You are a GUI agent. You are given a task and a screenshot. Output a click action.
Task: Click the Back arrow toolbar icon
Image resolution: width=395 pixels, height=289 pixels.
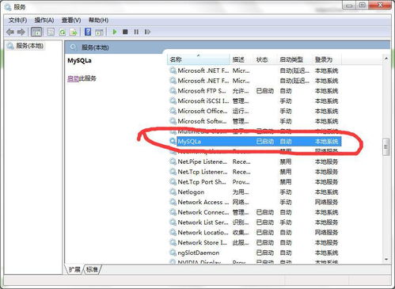coord(10,32)
